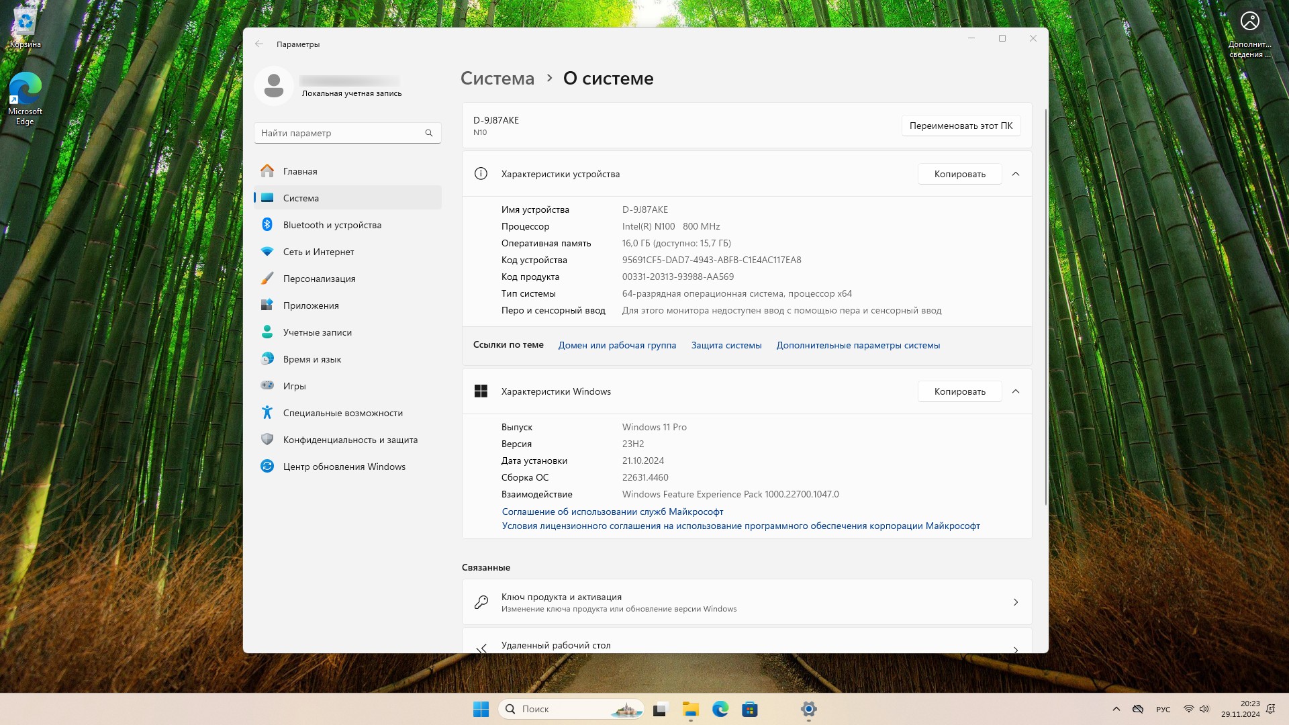Click the Найти параметр search field

[x=339, y=133]
